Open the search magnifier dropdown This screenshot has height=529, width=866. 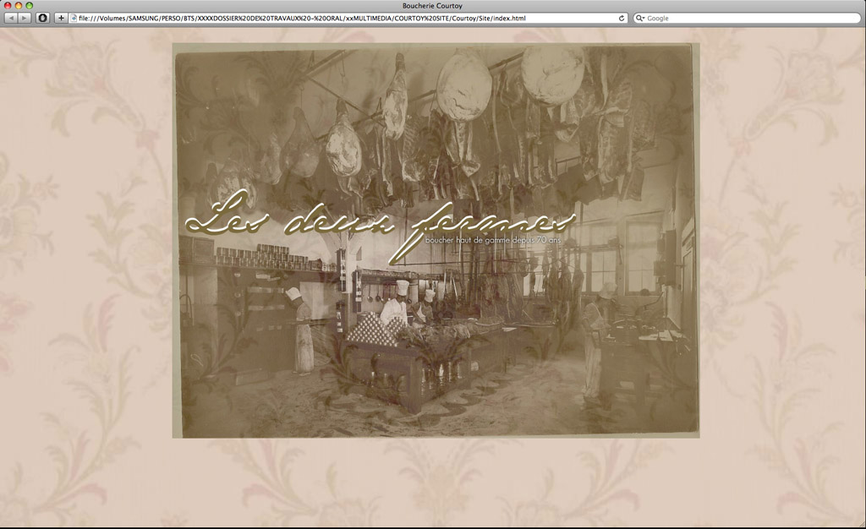[x=640, y=18]
